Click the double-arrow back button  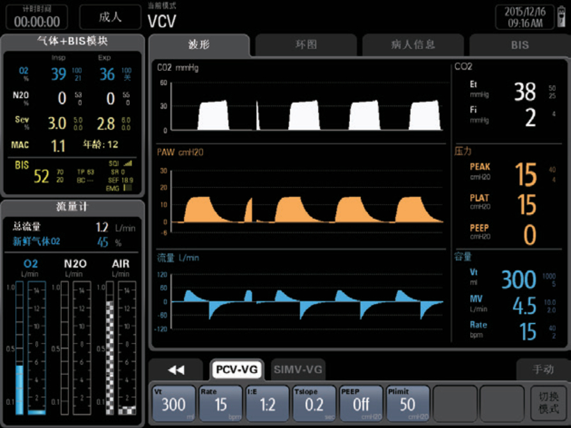(x=176, y=369)
